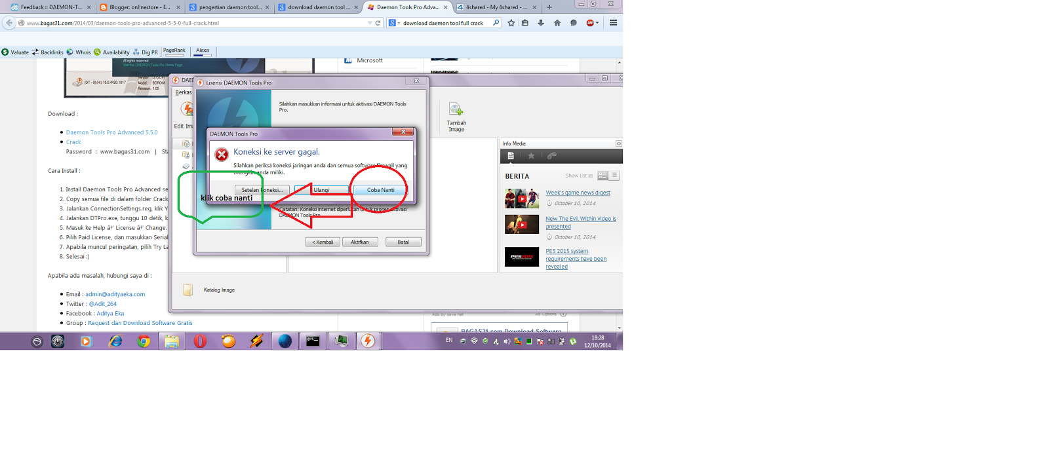The width and height of the screenshot is (1049, 475).
Task: Select the star favorites tab in Info Media
Action: (532, 156)
